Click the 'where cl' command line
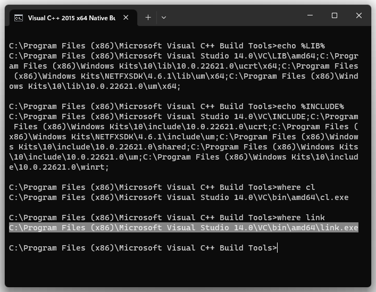 coord(162,187)
